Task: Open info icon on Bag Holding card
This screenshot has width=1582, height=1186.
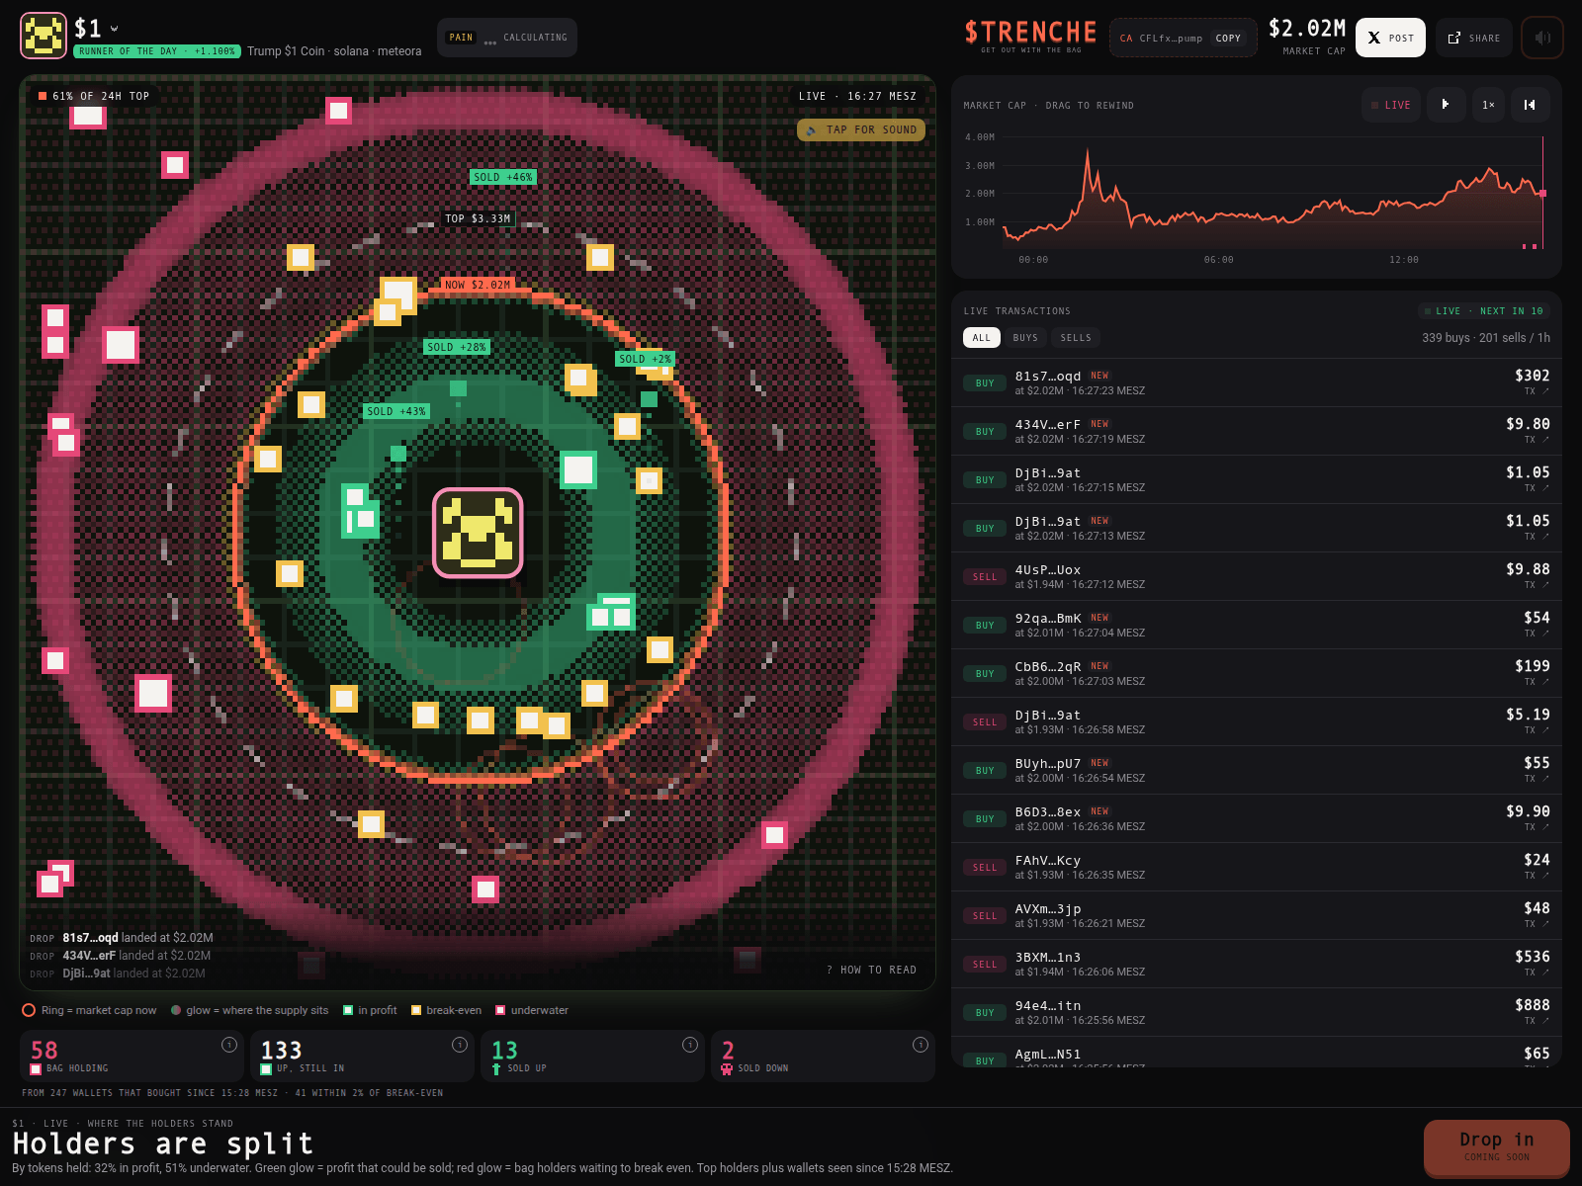Action: (x=229, y=1045)
